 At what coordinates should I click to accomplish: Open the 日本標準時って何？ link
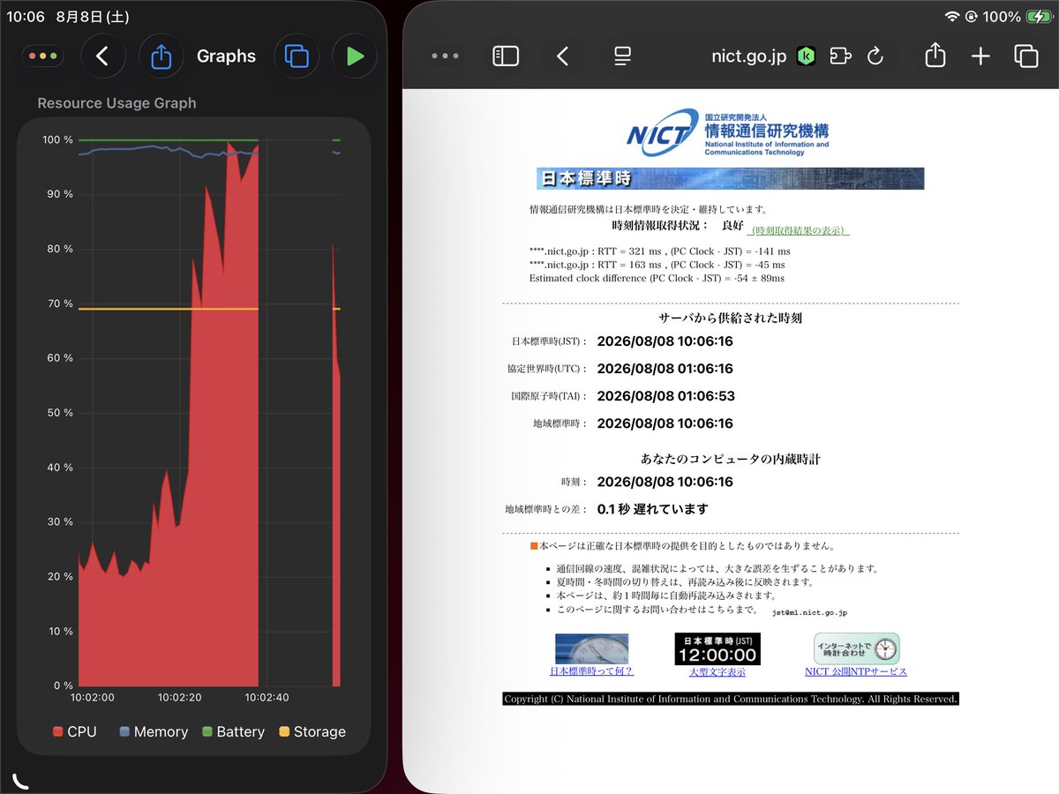click(591, 671)
